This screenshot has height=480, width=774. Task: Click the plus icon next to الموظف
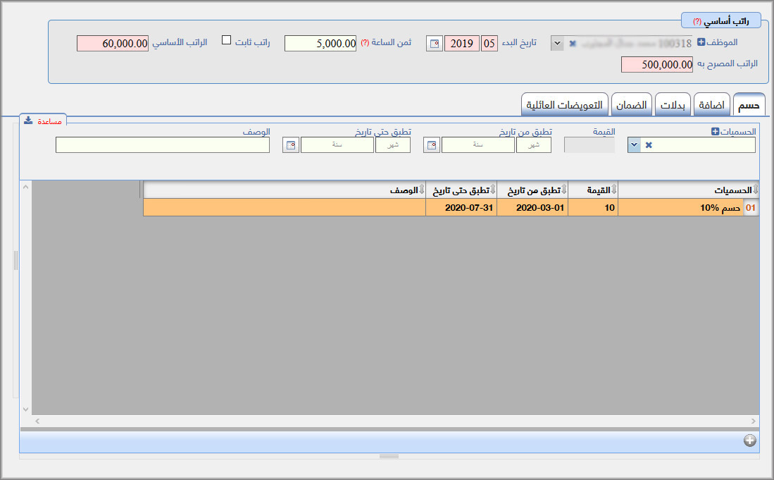click(x=701, y=42)
